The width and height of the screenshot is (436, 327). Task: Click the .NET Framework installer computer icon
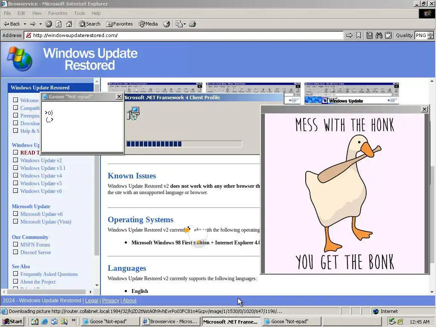(133, 113)
